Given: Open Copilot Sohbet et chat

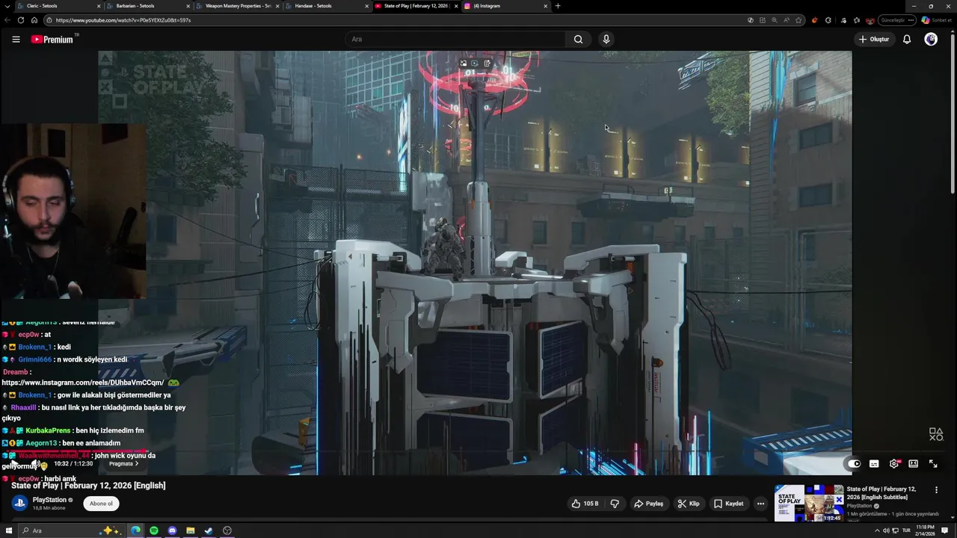Looking at the screenshot, I should (x=937, y=20).
